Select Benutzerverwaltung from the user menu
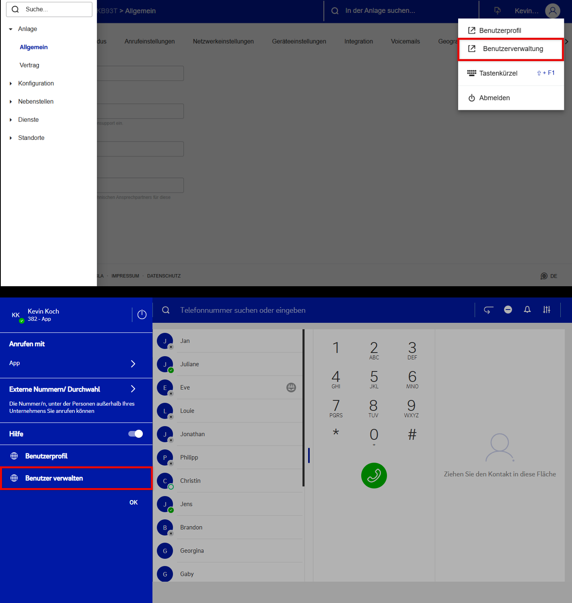Image resolution: width=572 pixels, height=603 pixels. 512,49
